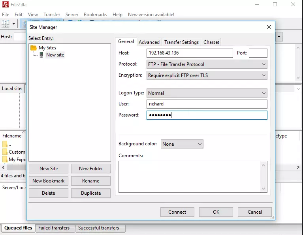The width and height of the screenshot is (303, 235).
Task: Click the Filename column header
Action: pos(12,136)
